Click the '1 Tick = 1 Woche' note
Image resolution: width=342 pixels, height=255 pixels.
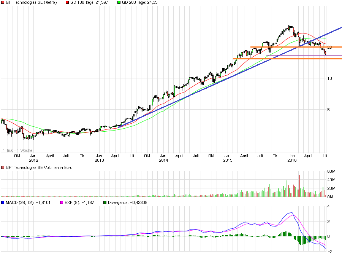click(x=17, y=150)
